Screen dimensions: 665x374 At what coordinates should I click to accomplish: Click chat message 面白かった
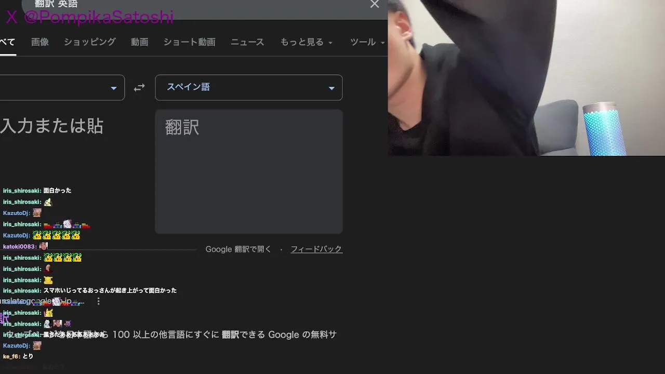57,191
